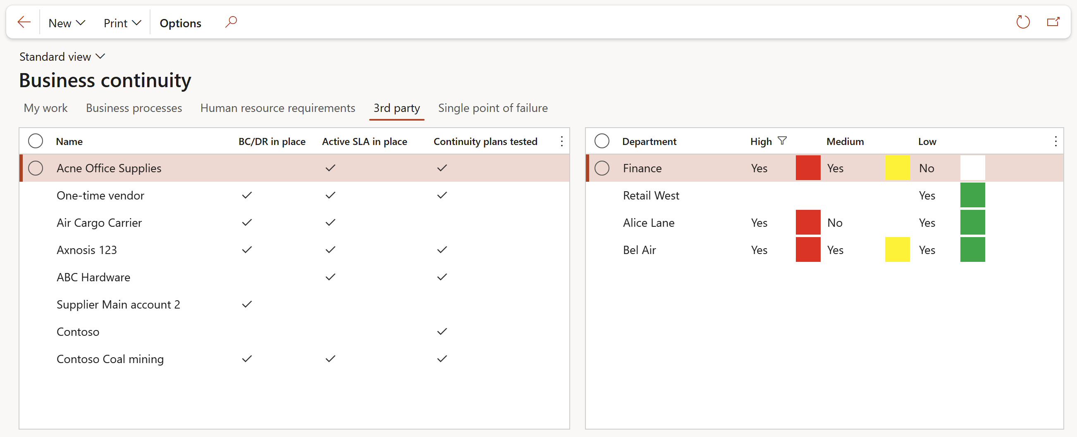Click the Options button

[180, 23]
